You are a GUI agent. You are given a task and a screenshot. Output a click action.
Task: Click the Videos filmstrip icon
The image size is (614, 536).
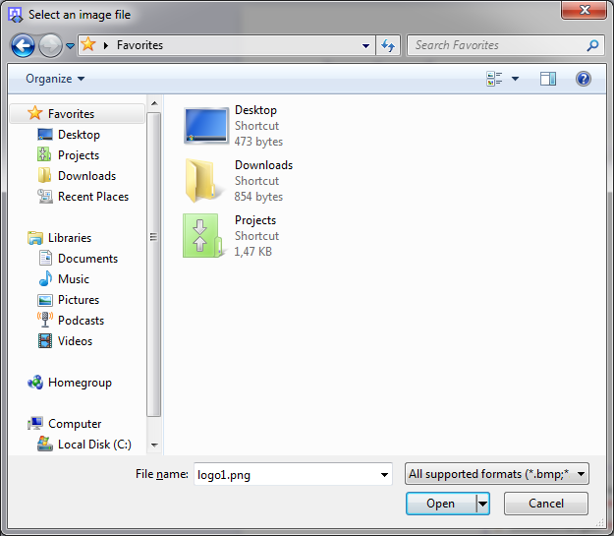[45, 340]
